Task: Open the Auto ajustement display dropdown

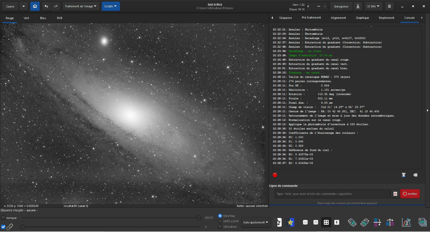Action: point(256,222)
